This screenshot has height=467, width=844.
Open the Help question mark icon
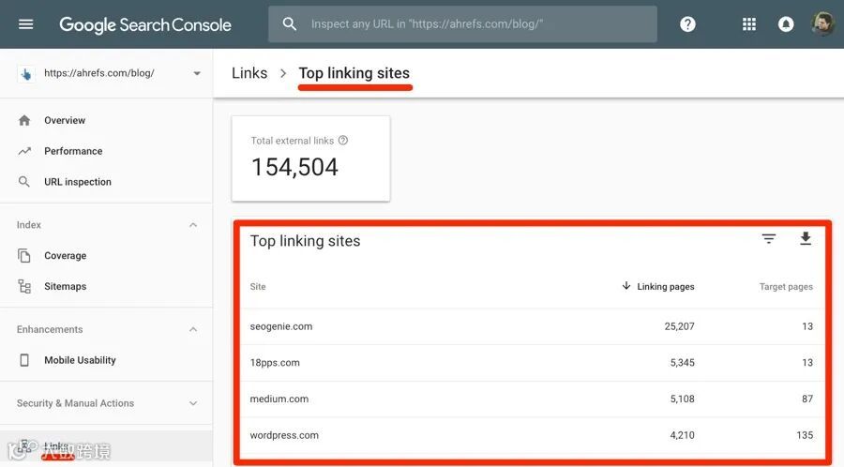point(687,24)
